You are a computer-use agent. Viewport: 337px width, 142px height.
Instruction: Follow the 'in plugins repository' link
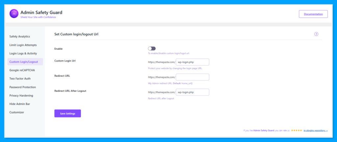pyautogui.click(x=316, y=130)
